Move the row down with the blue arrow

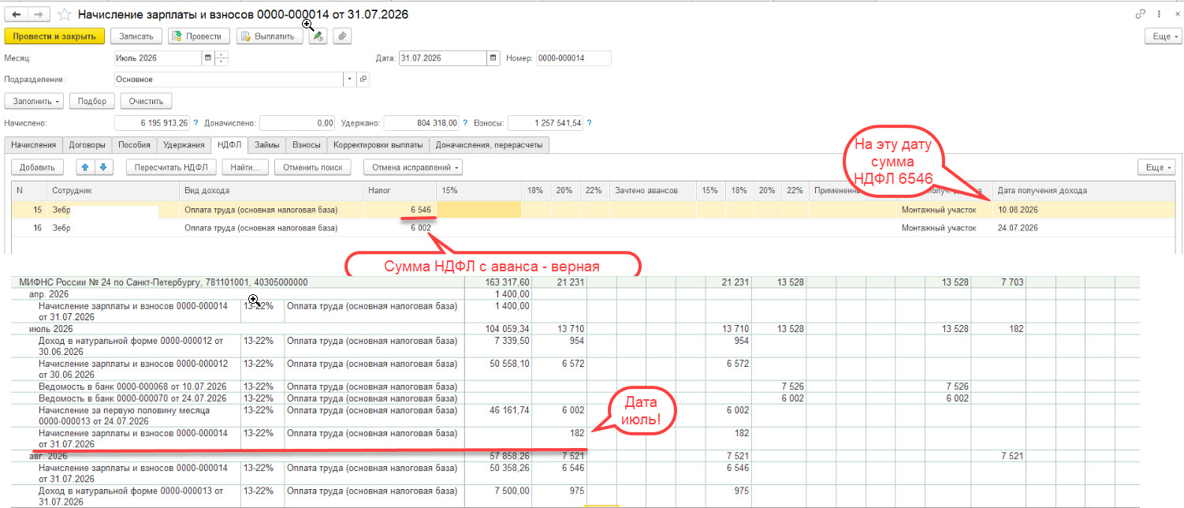point(105,167)
